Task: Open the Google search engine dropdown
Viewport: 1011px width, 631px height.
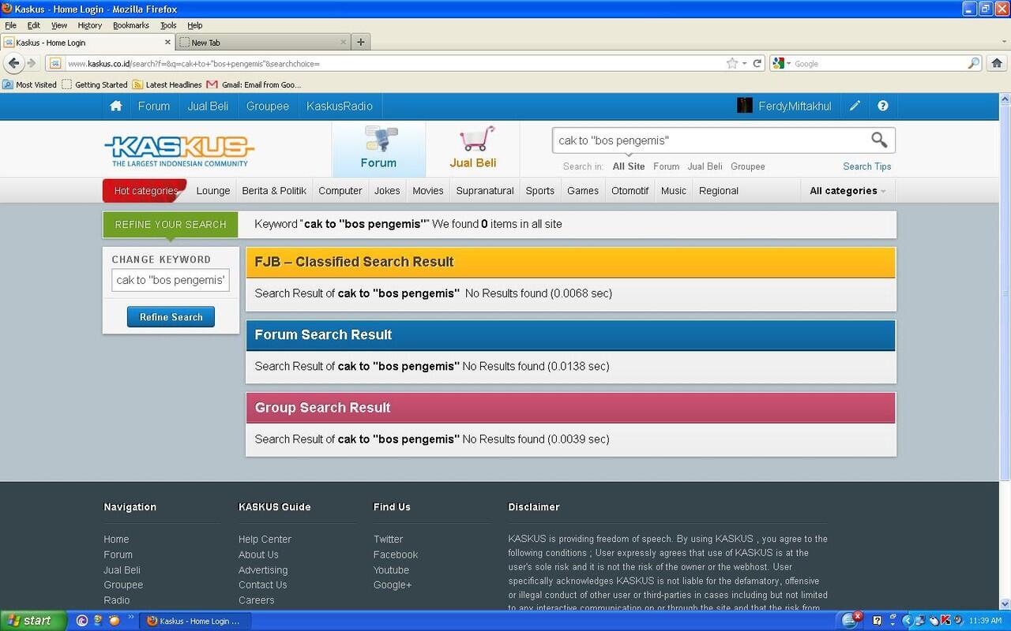Action: click(782, 63)
